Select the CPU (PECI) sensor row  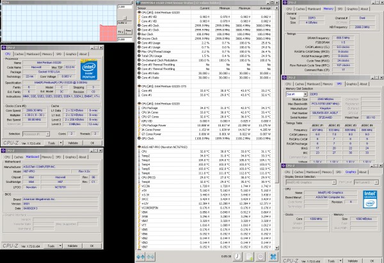205,177
